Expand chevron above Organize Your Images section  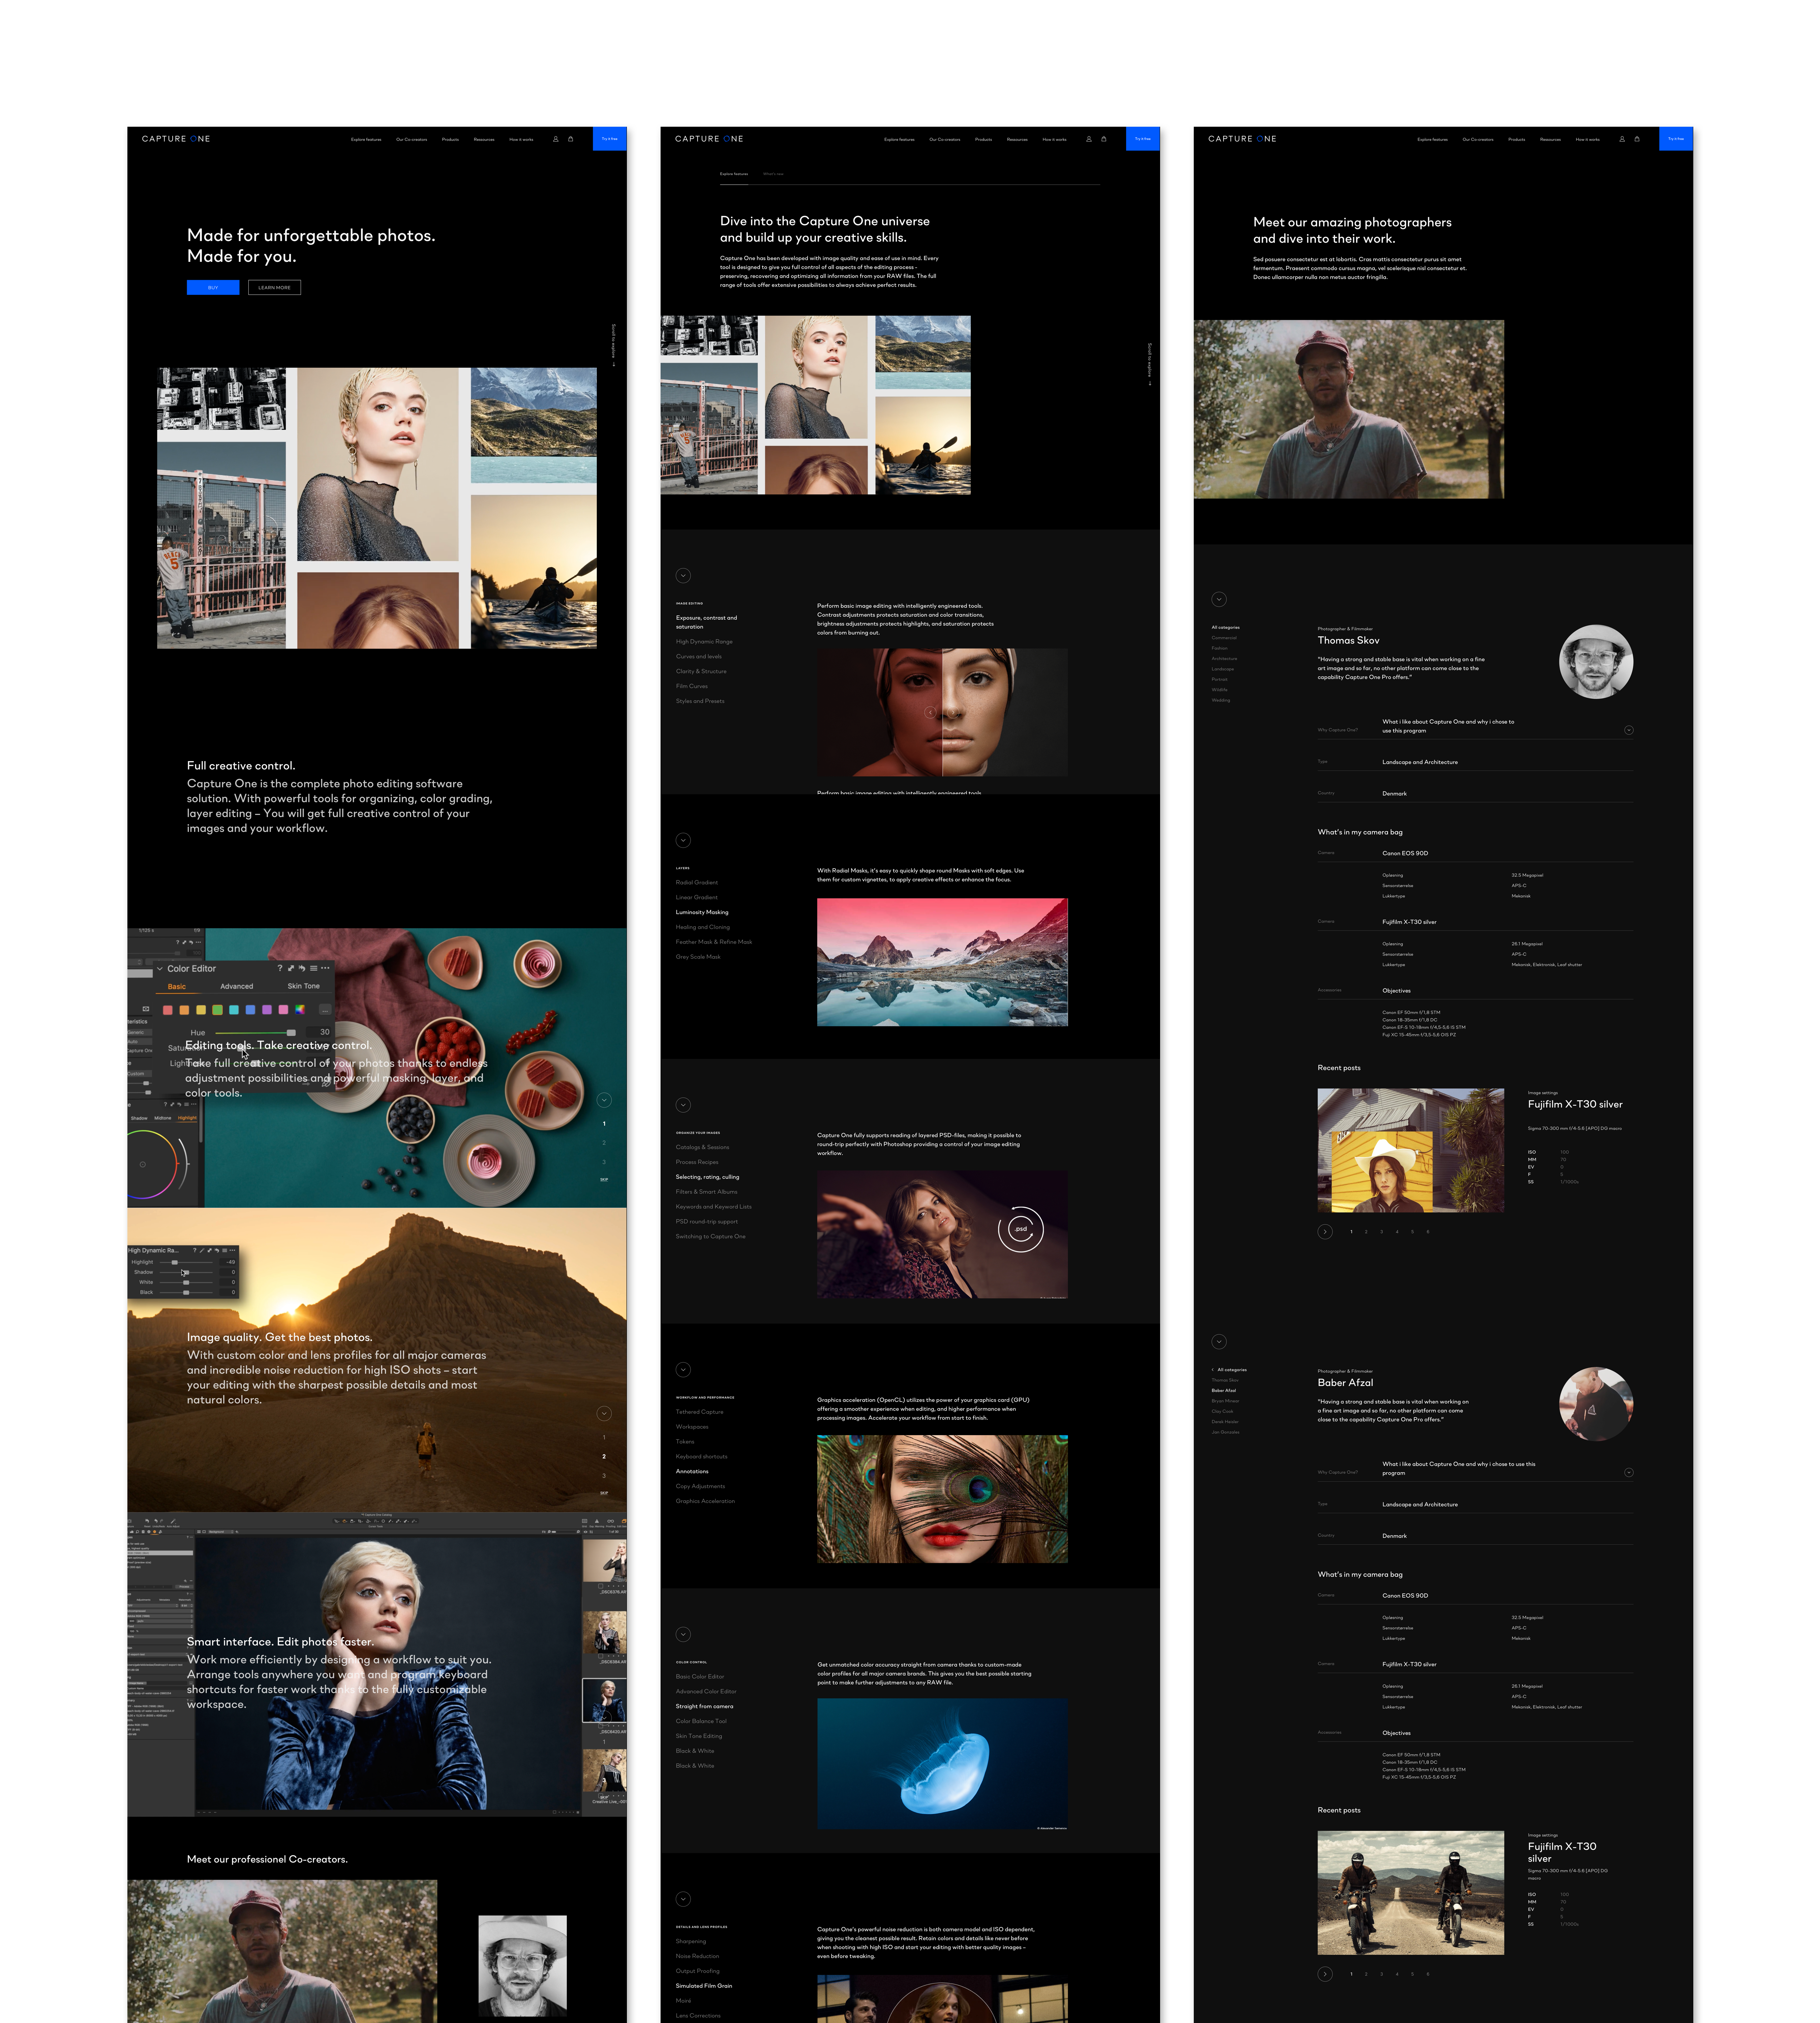click(683, 1105)
